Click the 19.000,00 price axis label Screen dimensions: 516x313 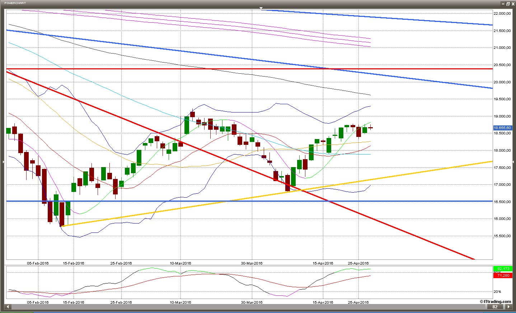click(x=502, y=116)
